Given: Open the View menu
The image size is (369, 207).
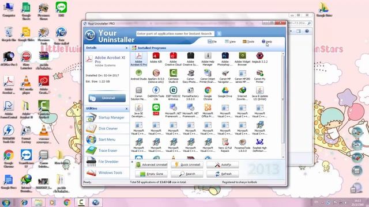Looking at the screenshot, I should point(230,41).
